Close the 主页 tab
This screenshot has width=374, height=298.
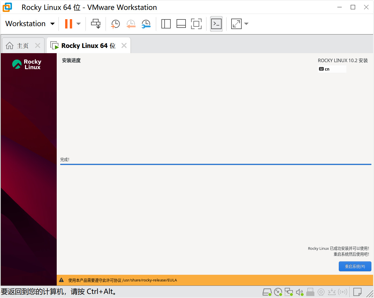(38, 45)
